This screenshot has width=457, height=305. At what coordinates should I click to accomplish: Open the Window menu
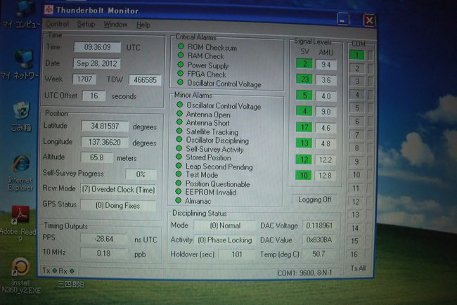[x=115, y=25]
